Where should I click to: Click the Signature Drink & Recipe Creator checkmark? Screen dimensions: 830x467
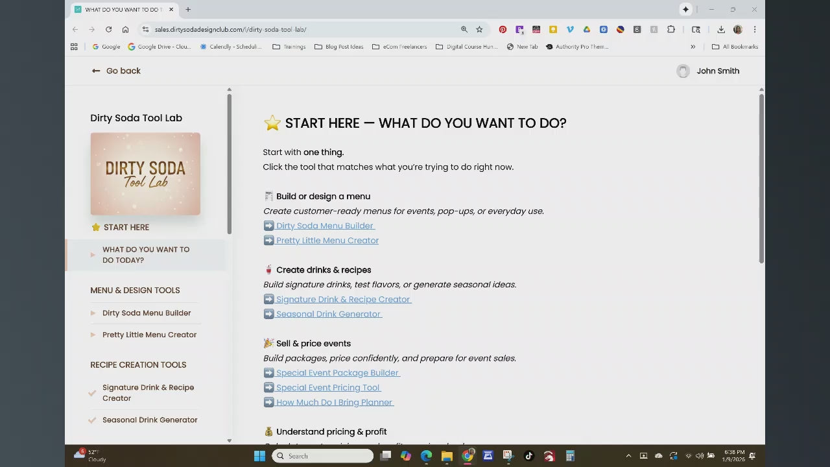point(93,392)
